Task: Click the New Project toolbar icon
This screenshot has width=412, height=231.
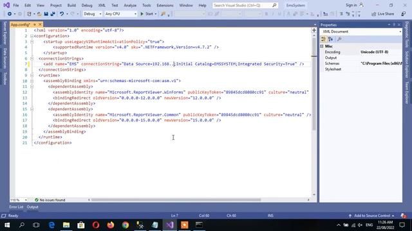Action: pyautogui.click(x=29, y=14)
